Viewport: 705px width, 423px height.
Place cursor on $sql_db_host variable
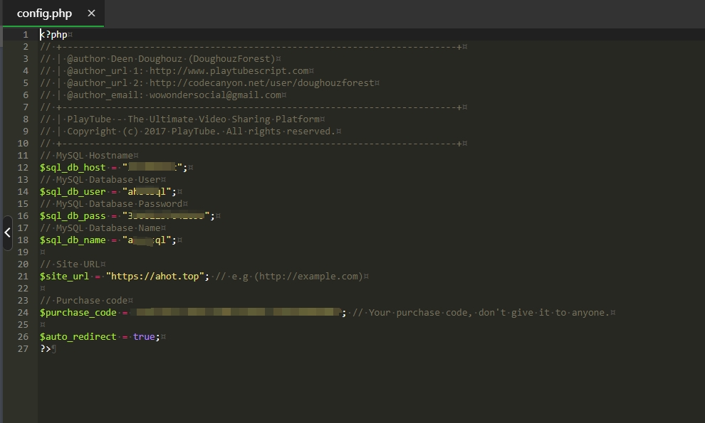click(x=73, y=168)
